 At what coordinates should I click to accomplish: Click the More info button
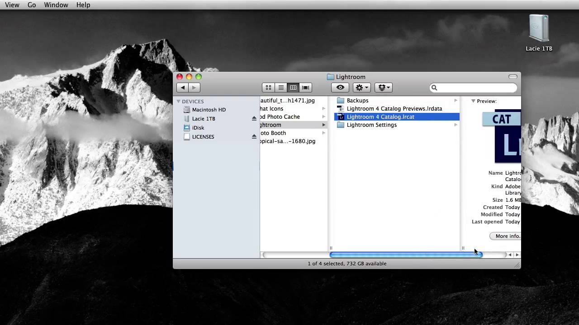pos(505,236)
